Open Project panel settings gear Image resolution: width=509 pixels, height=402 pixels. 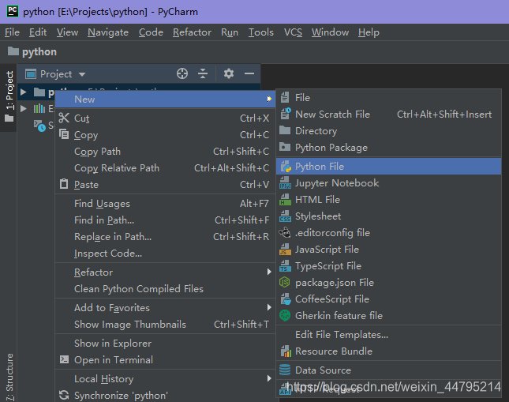(x=229, y=73)
